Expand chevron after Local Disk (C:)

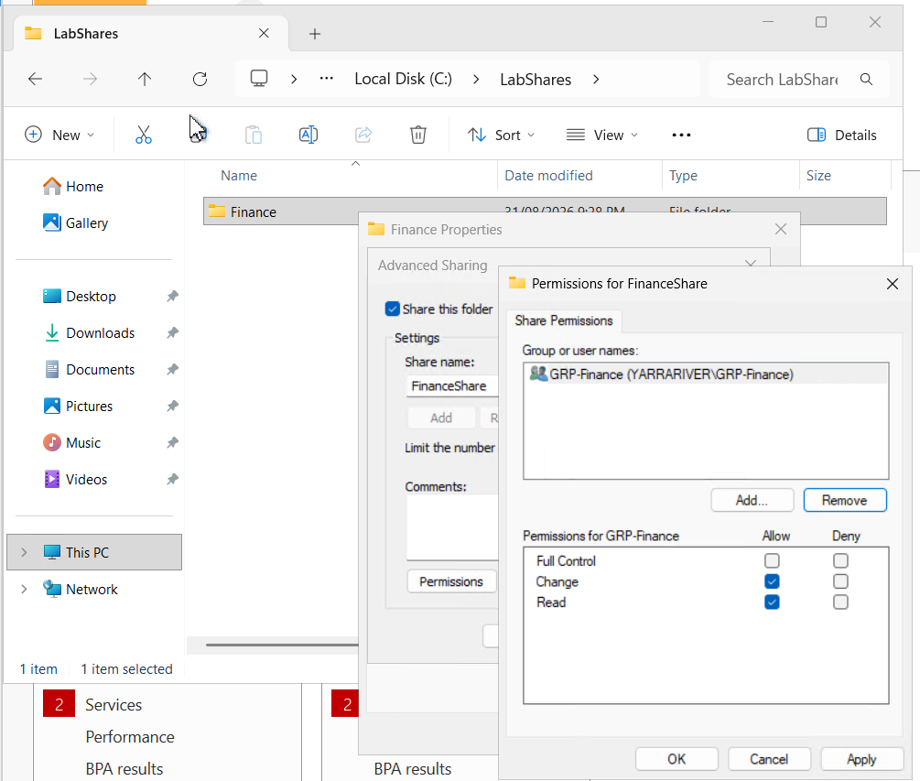(x=476, y=80)
